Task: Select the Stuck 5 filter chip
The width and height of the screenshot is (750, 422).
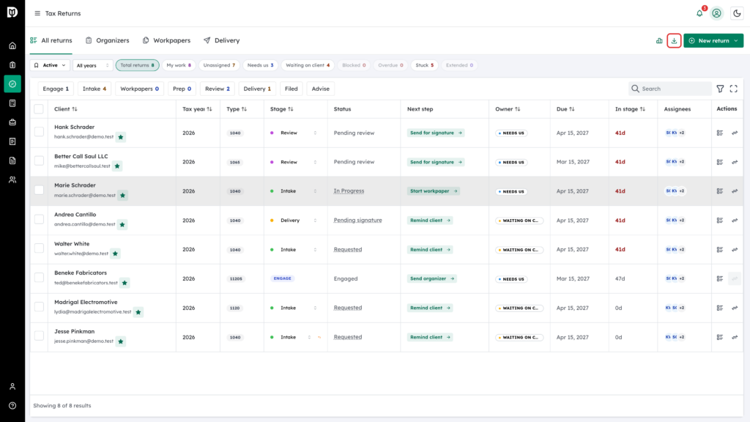Action: (424, 65)
